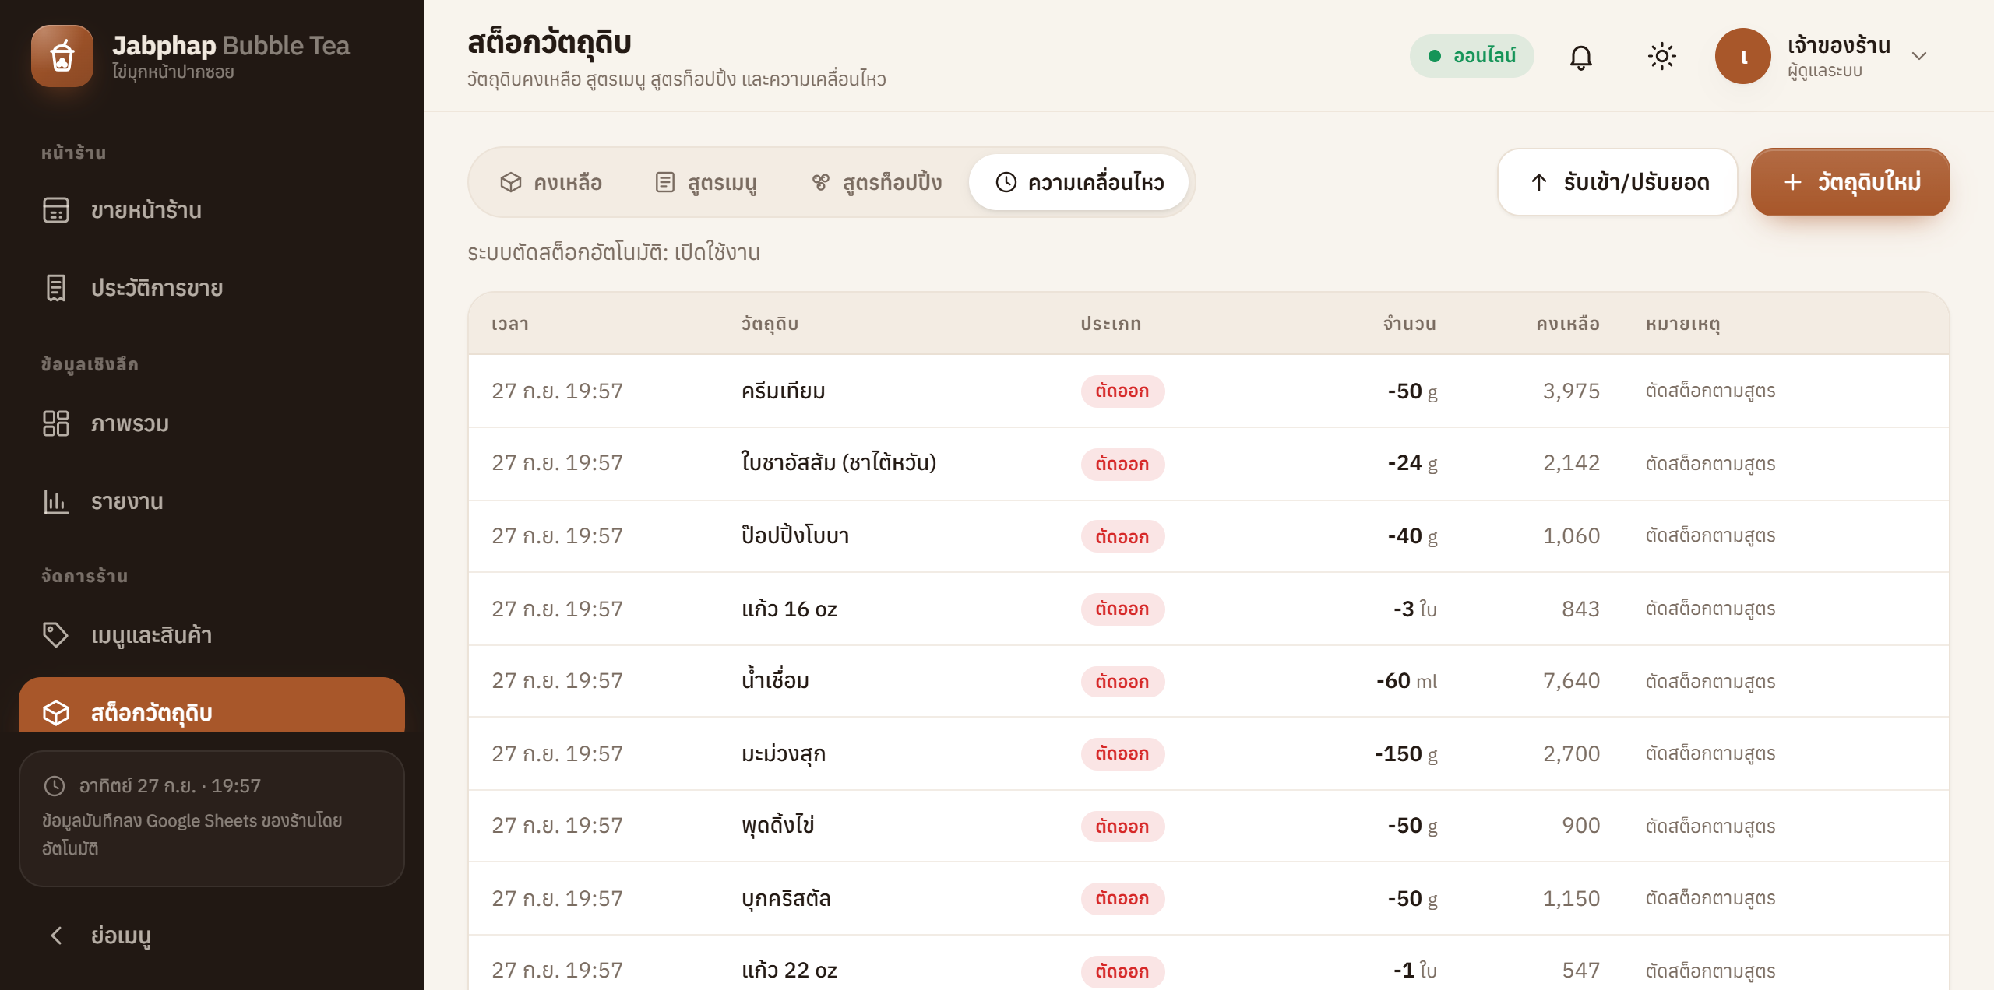Select the แก้ว 16 oz row name

[789, 609]
